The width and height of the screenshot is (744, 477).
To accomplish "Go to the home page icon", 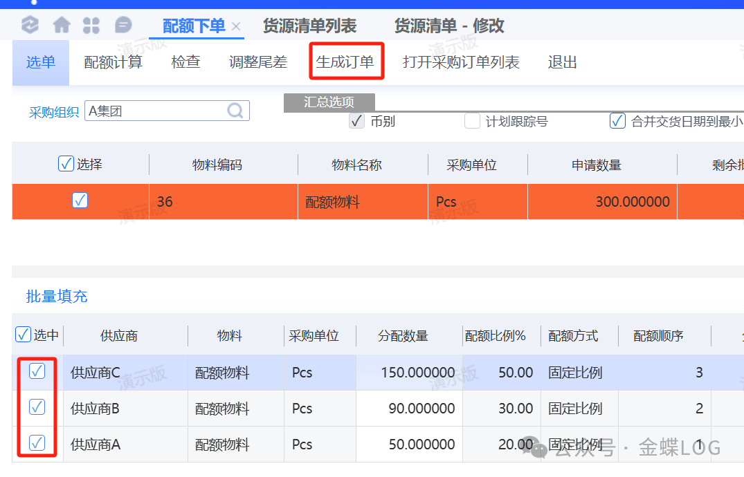I will tap(62, 26).
